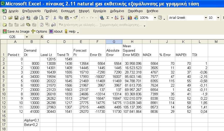This screenshot has width=224, height=131.
Task: Click the Select All corner box
Action: [x=4, y=42]
